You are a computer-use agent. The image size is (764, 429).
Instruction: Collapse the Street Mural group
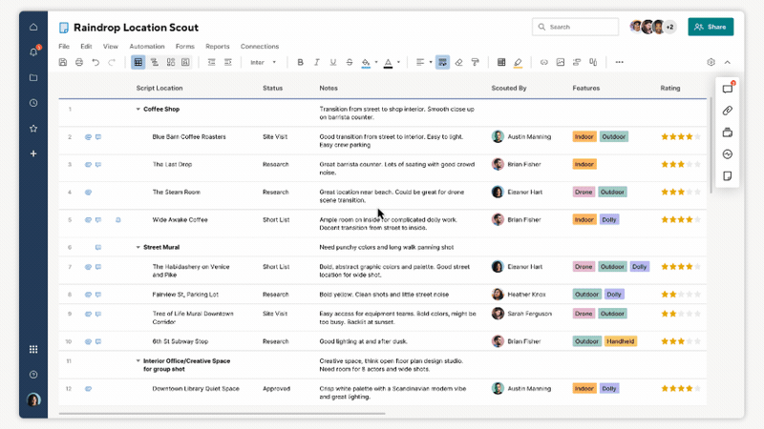click(138, 248)
